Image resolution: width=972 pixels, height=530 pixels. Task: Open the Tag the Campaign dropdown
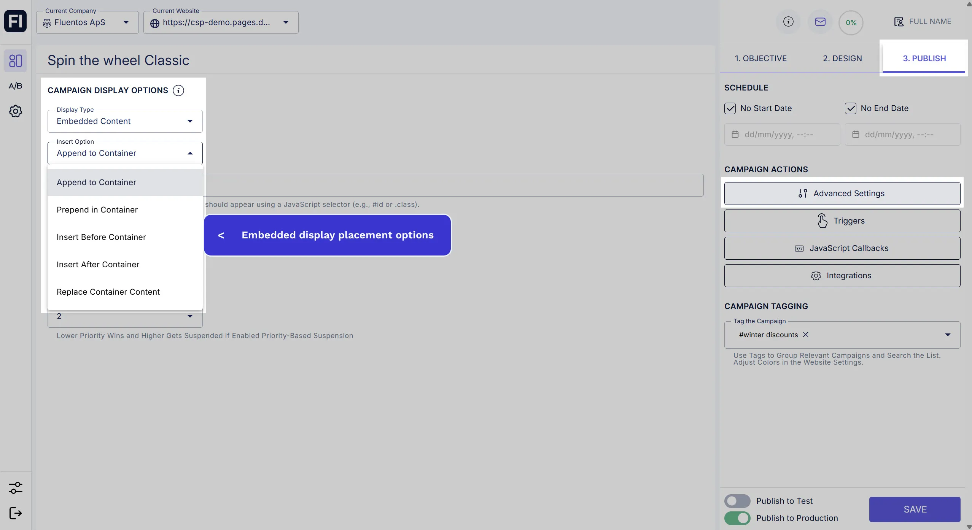(947, 335)
